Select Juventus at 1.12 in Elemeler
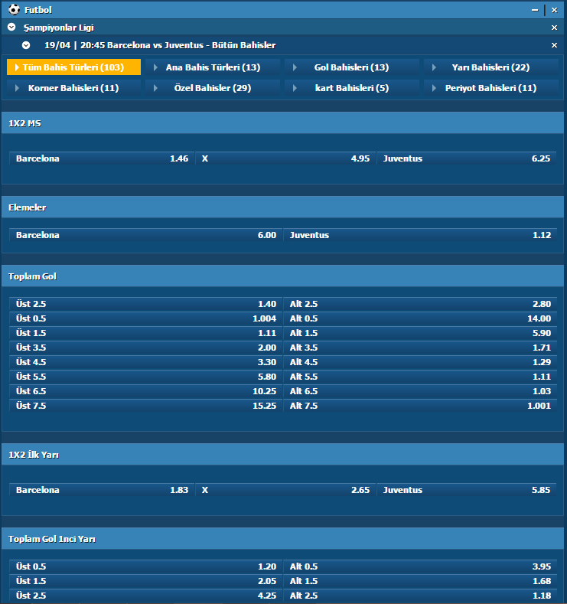Screen dimensions: 567x604 [x=420, y=235]
